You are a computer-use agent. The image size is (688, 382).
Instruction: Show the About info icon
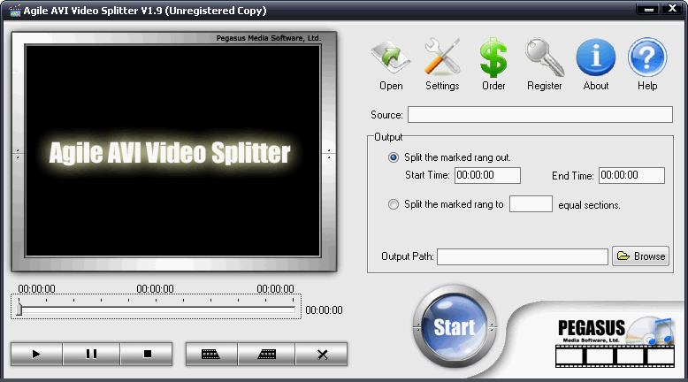[x=595, y=65]
